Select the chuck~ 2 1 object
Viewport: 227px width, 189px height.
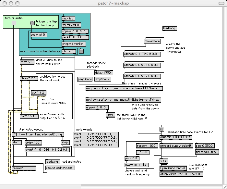(29, 78)
